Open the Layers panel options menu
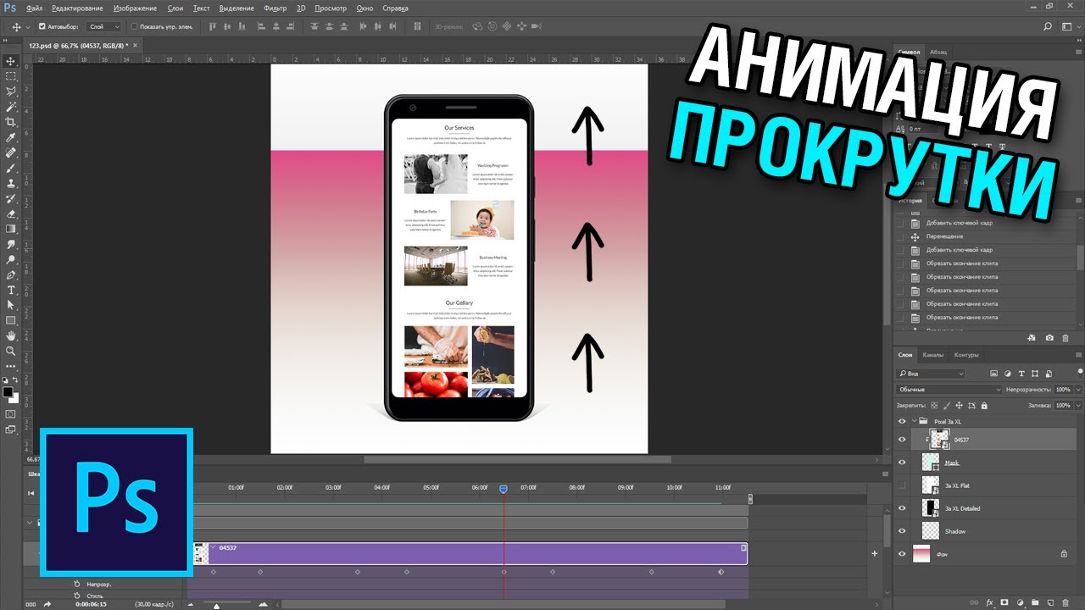Screen dimensions: 1085x610 coord(1077,355)
